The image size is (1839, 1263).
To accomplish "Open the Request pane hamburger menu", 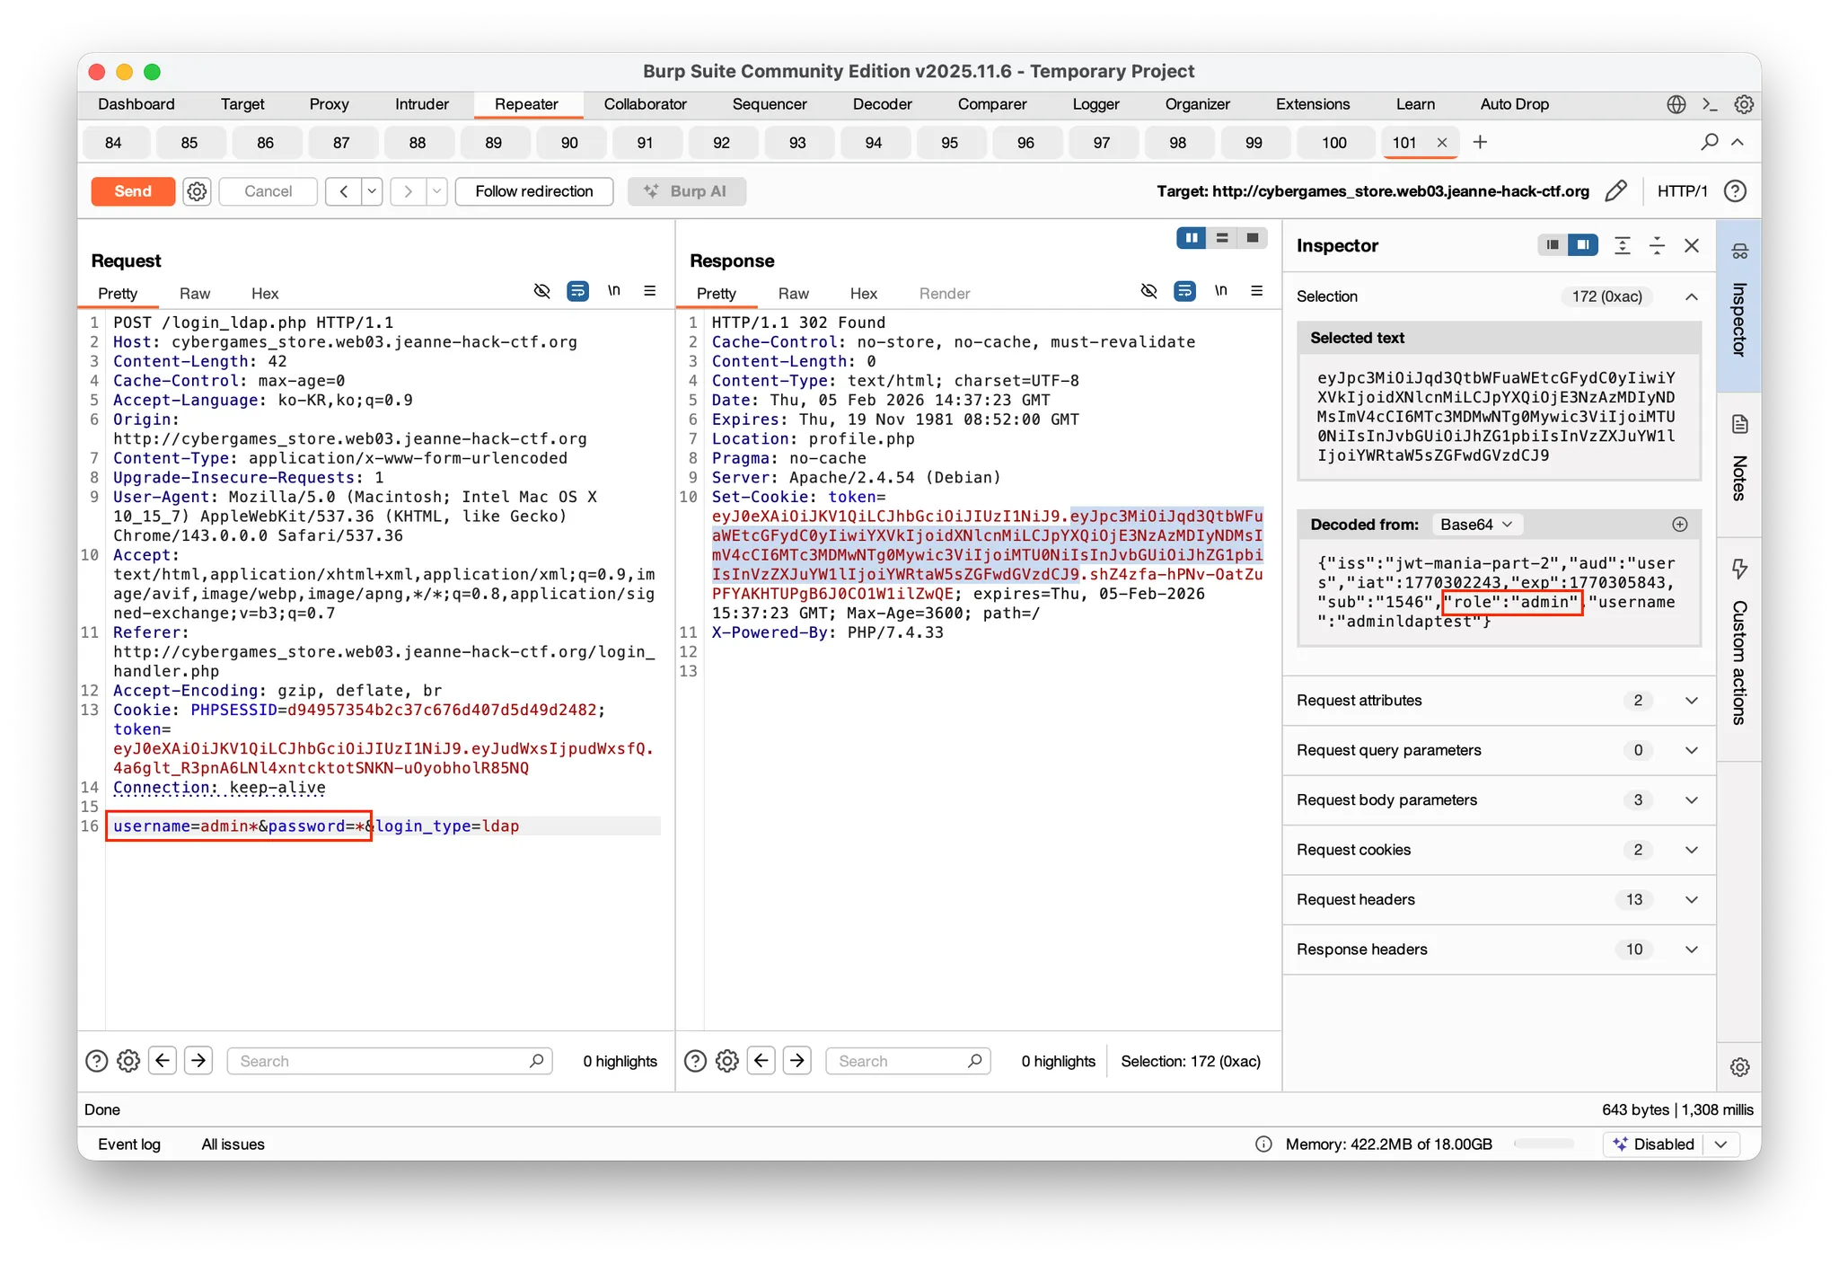I will 650,291.
